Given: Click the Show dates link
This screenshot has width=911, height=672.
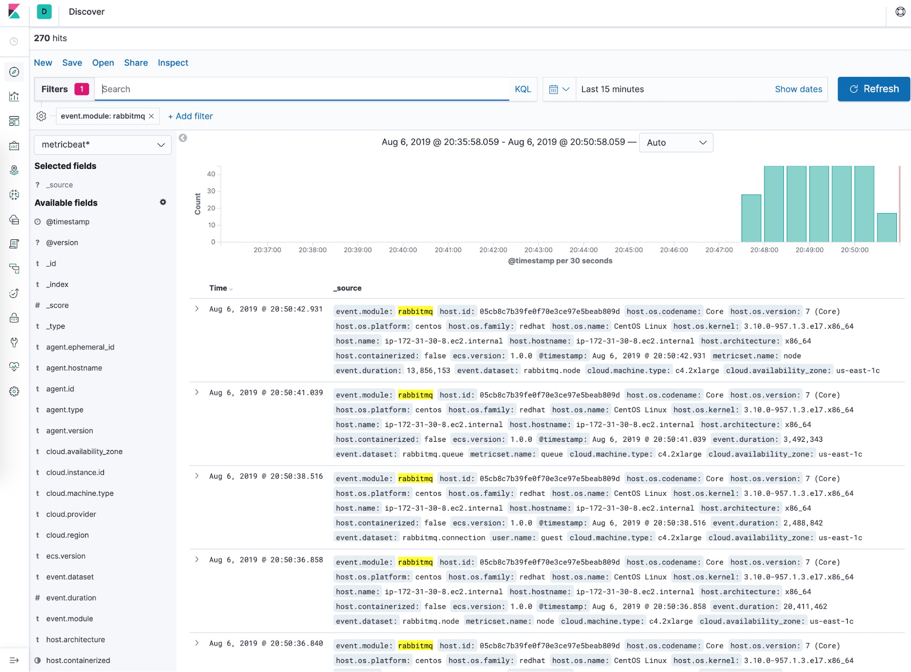Looking at the screenshot, I should point(798,89).
